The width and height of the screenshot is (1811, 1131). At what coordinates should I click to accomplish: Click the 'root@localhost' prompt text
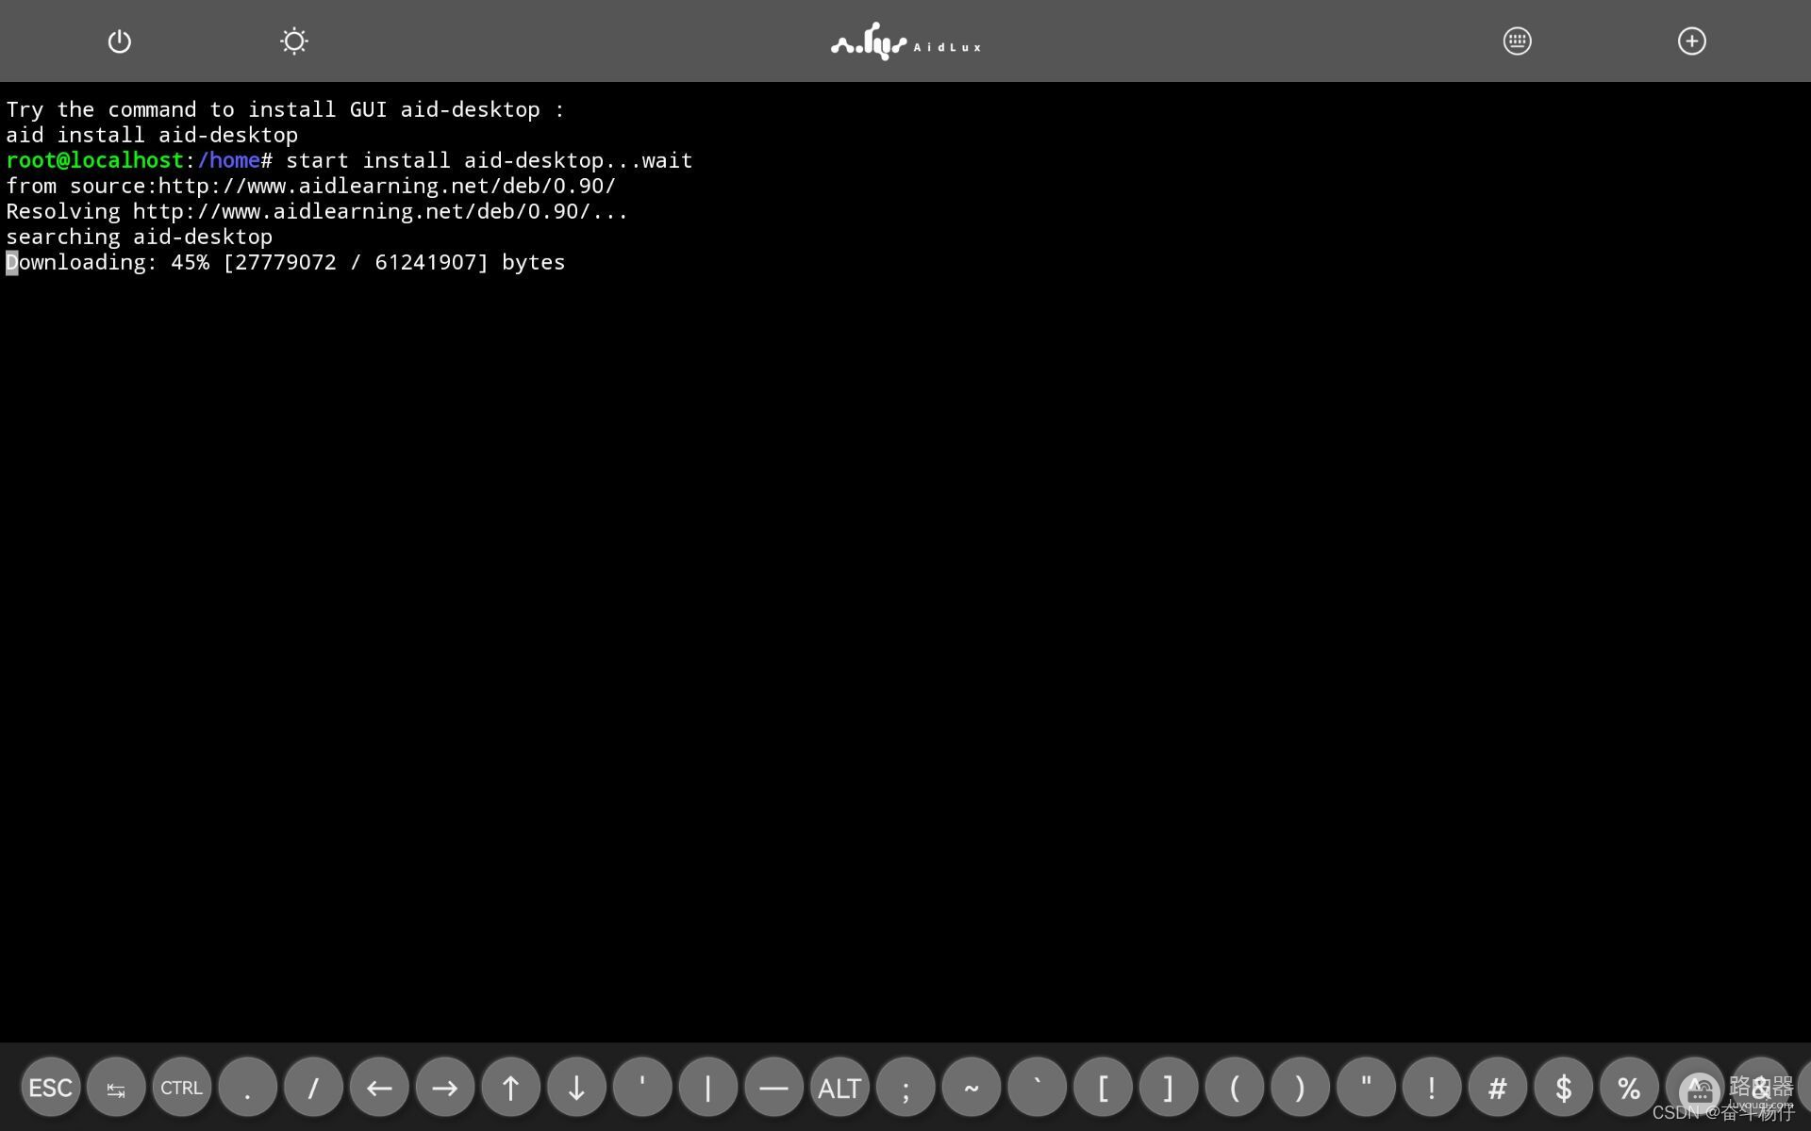click(x=94, y=161)
